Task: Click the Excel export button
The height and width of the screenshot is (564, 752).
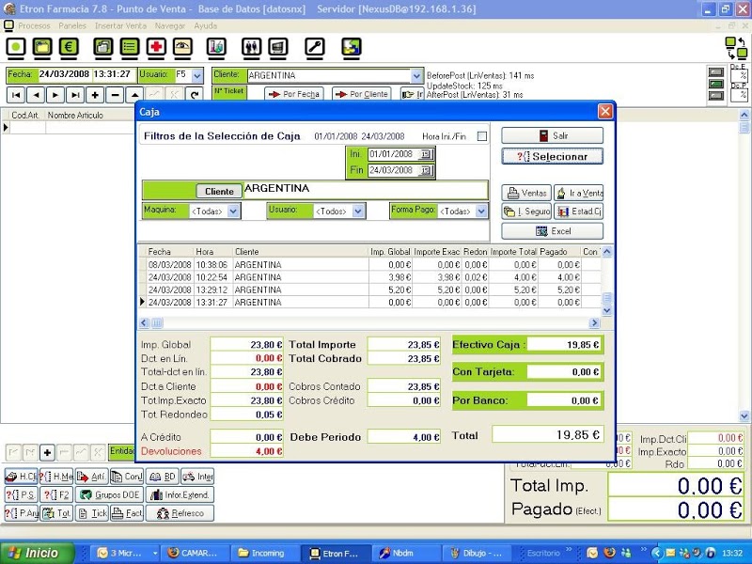Action: 553,231
